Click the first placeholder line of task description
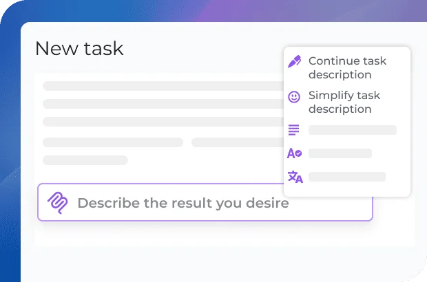The width and height of the screenshot is (427, 282). 162,86
